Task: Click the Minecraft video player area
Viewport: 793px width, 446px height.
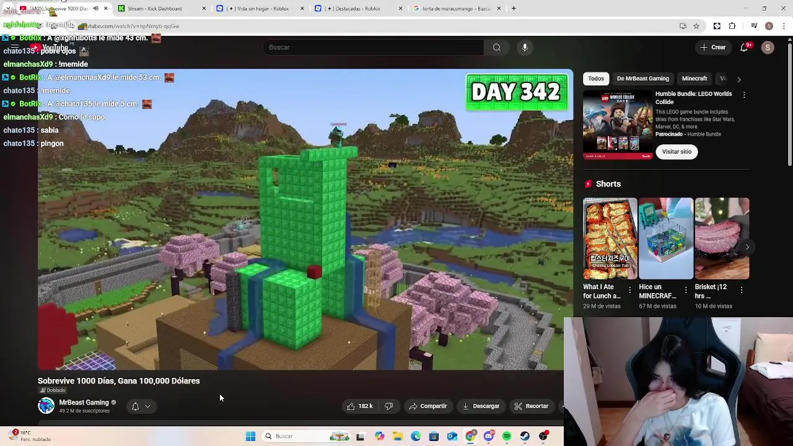Action: pos(305,220)
